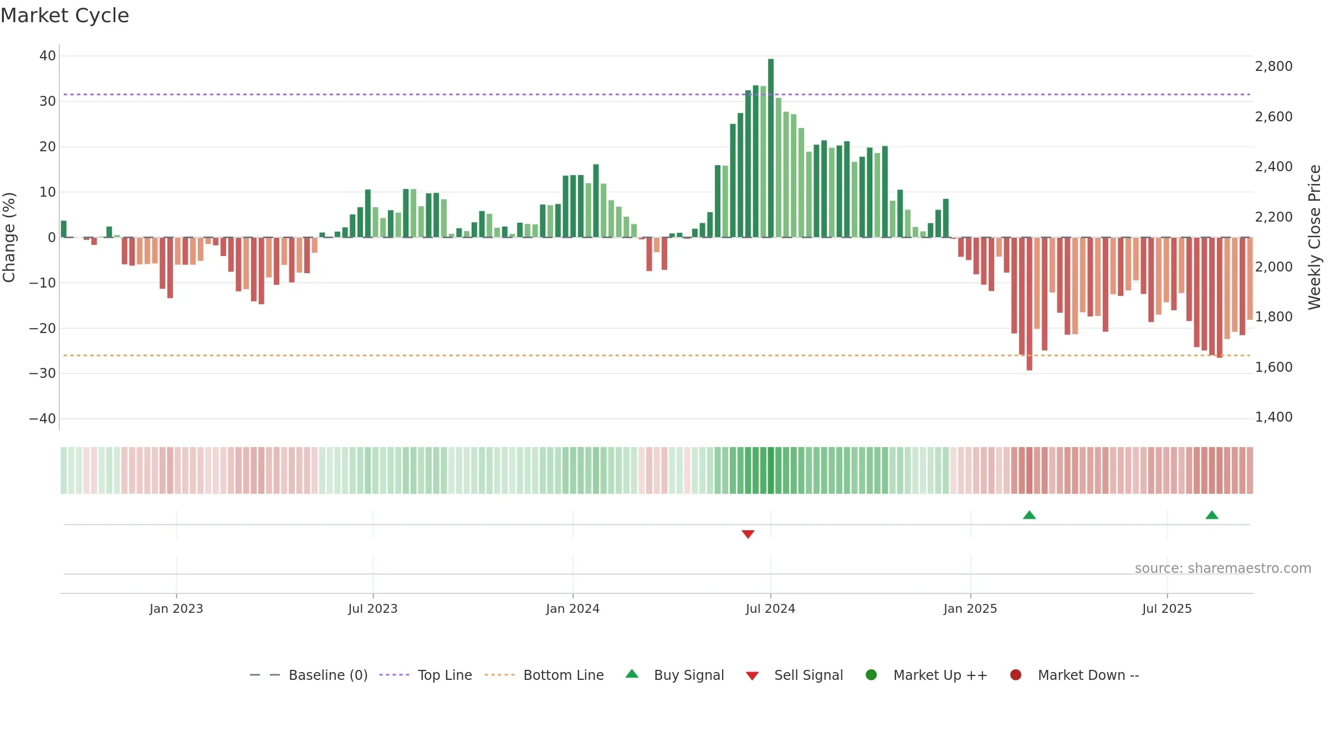The image size is (1330, 748).
Task: Click the Change (%) axis title
Action: click(9, 237)
